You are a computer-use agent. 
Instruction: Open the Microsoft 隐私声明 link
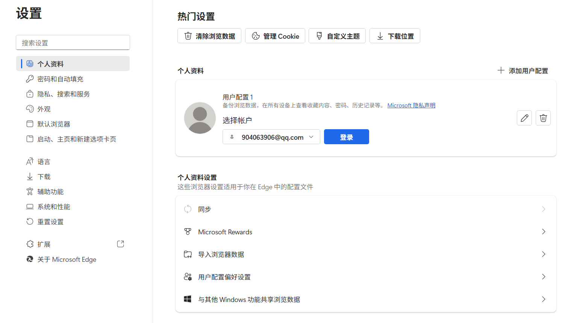click(411, 106)
